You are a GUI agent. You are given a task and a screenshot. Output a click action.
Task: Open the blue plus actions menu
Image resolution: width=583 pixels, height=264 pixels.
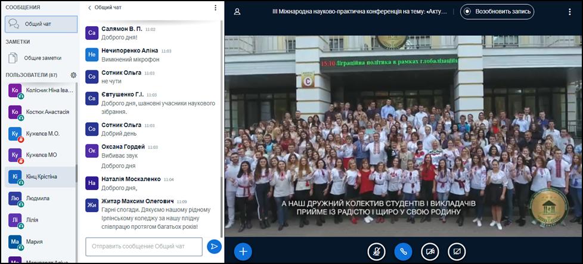click(x=243, y=251)
